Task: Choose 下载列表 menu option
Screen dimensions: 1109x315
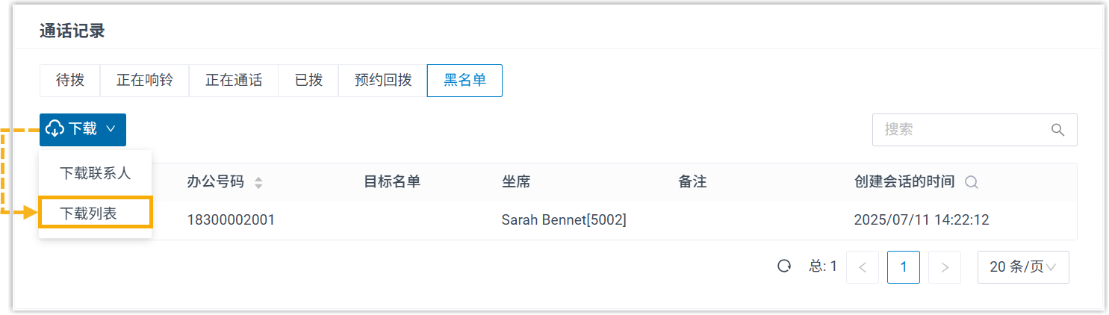Action: [89, 213]
